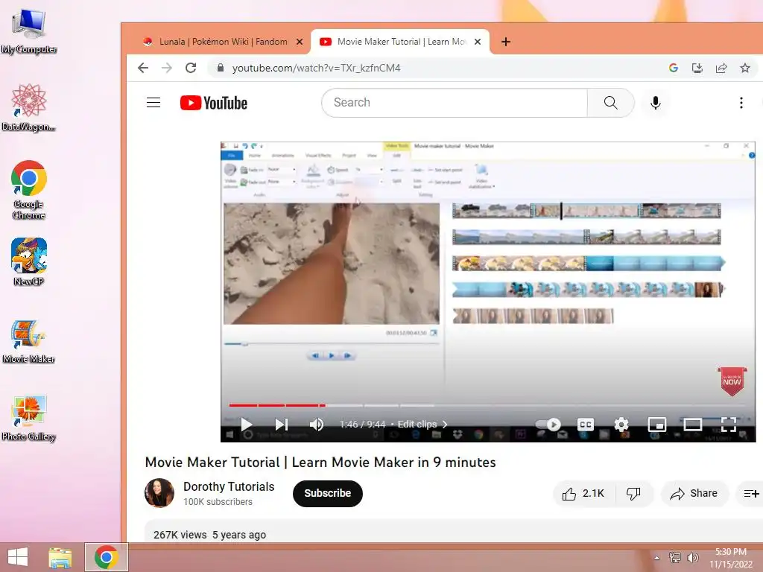Skip to the next video
Viewport: 763px width, 572px height.
tap(281, 425)
